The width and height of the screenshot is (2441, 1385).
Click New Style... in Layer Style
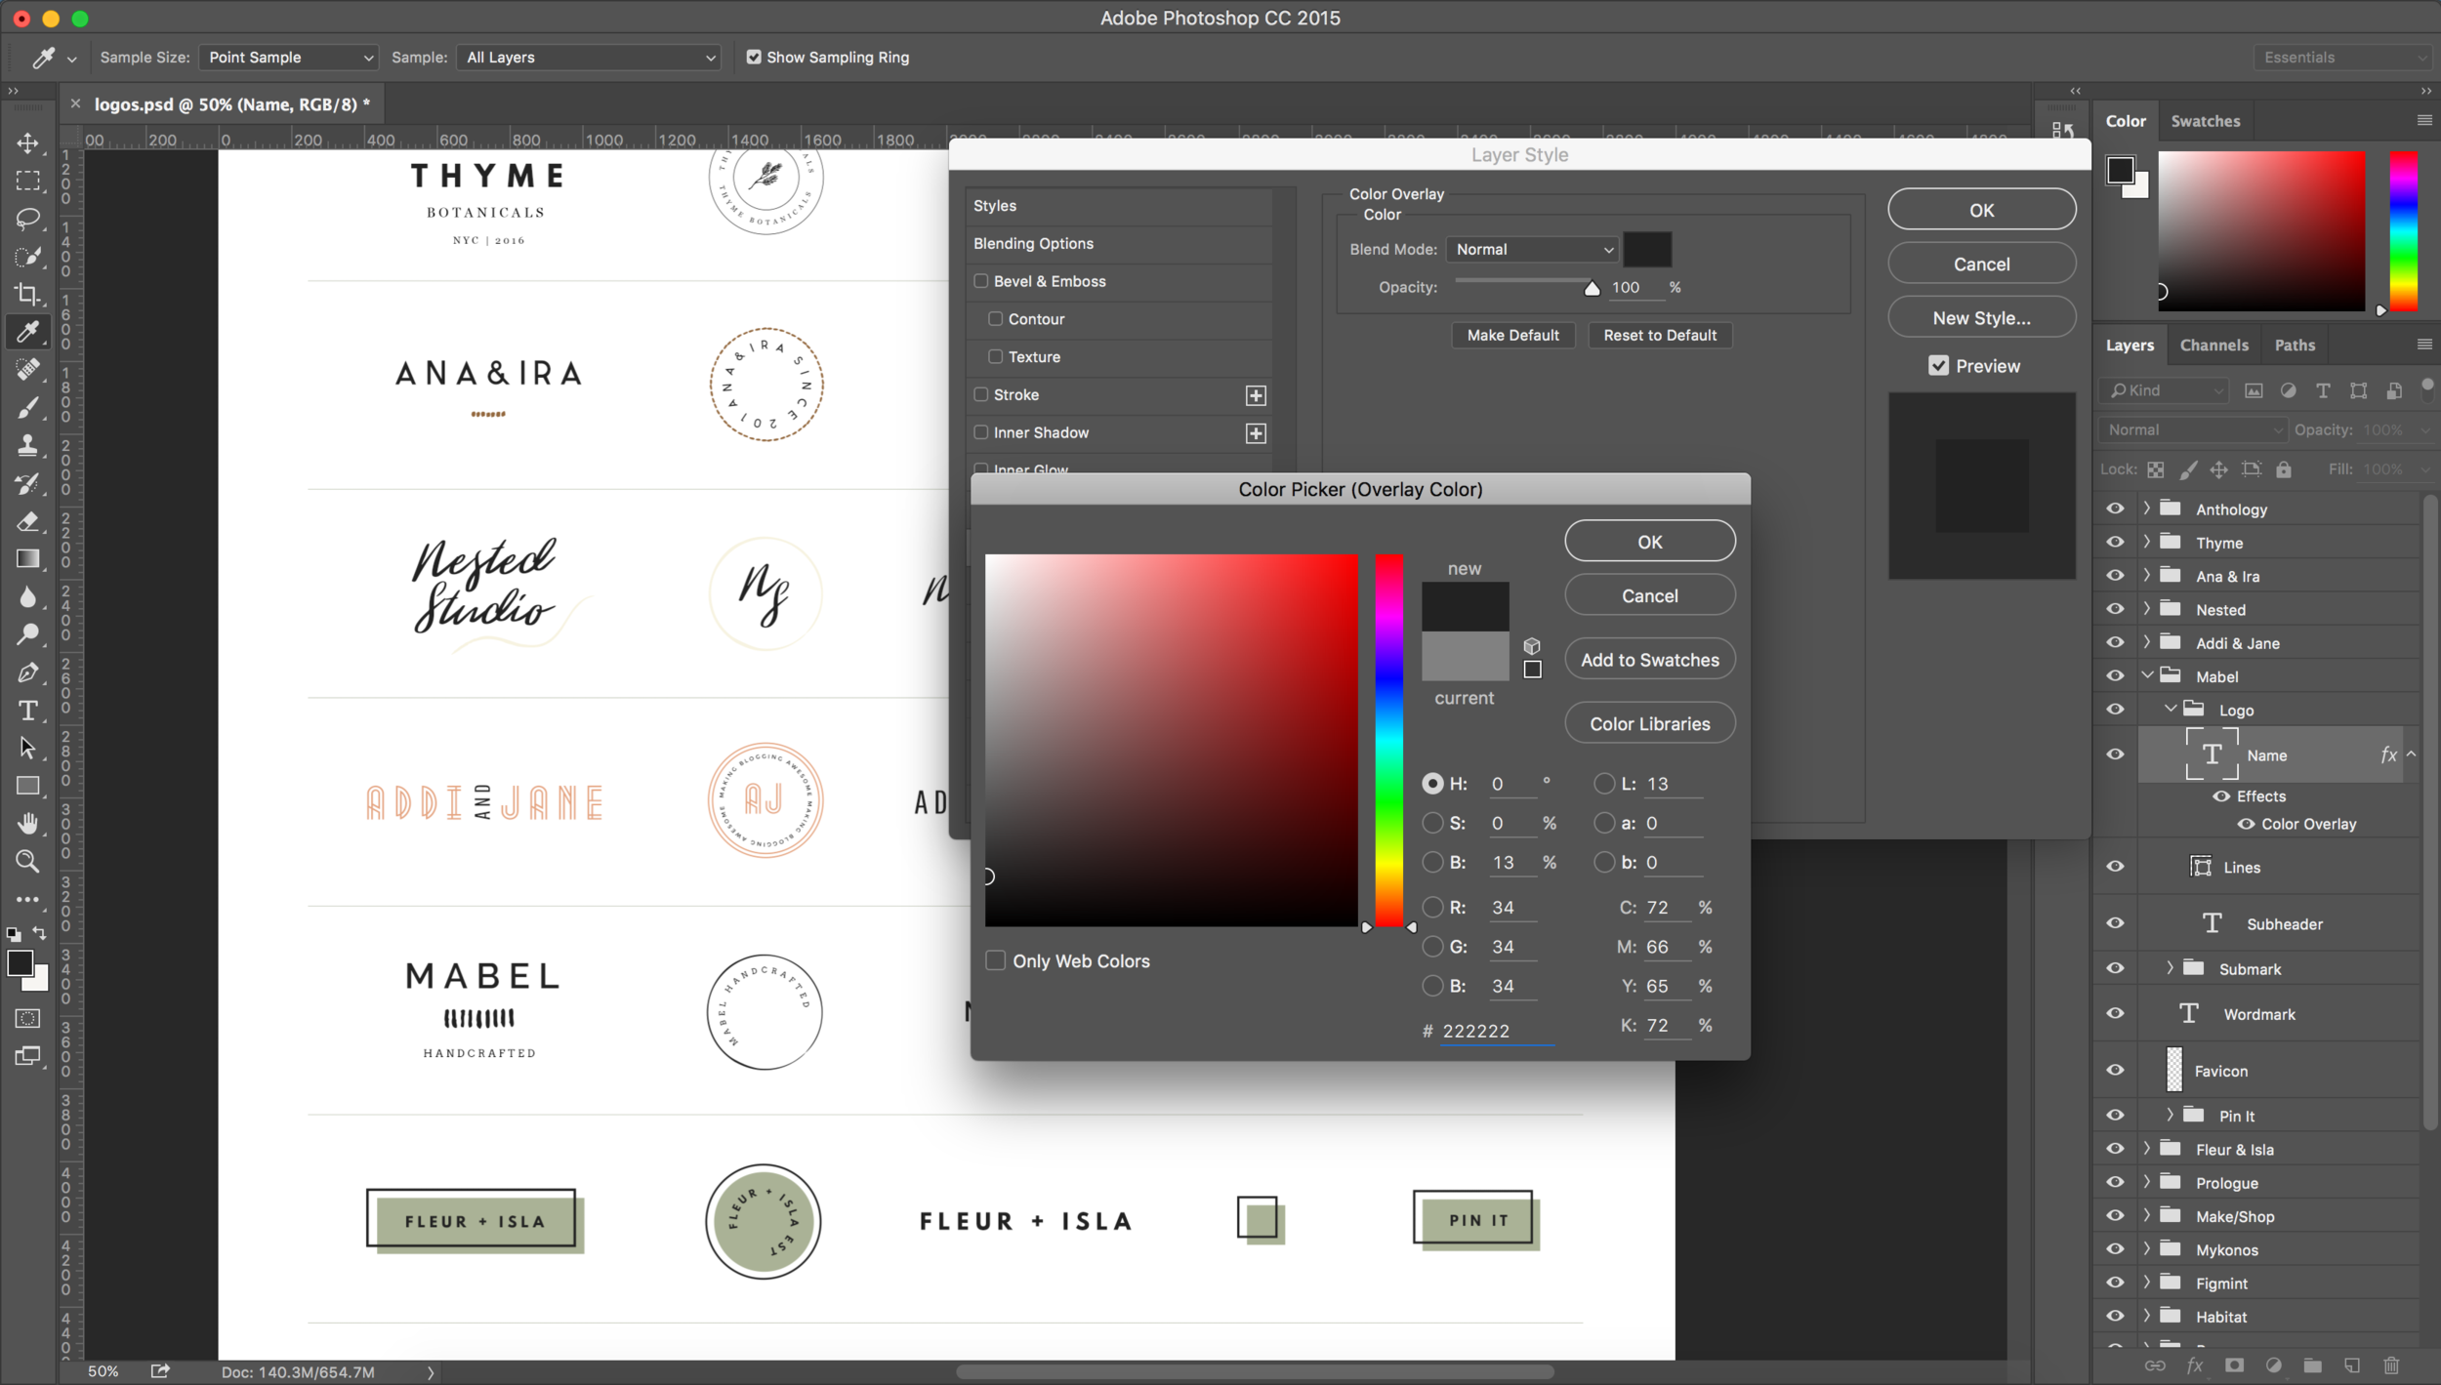(1981, 318)
